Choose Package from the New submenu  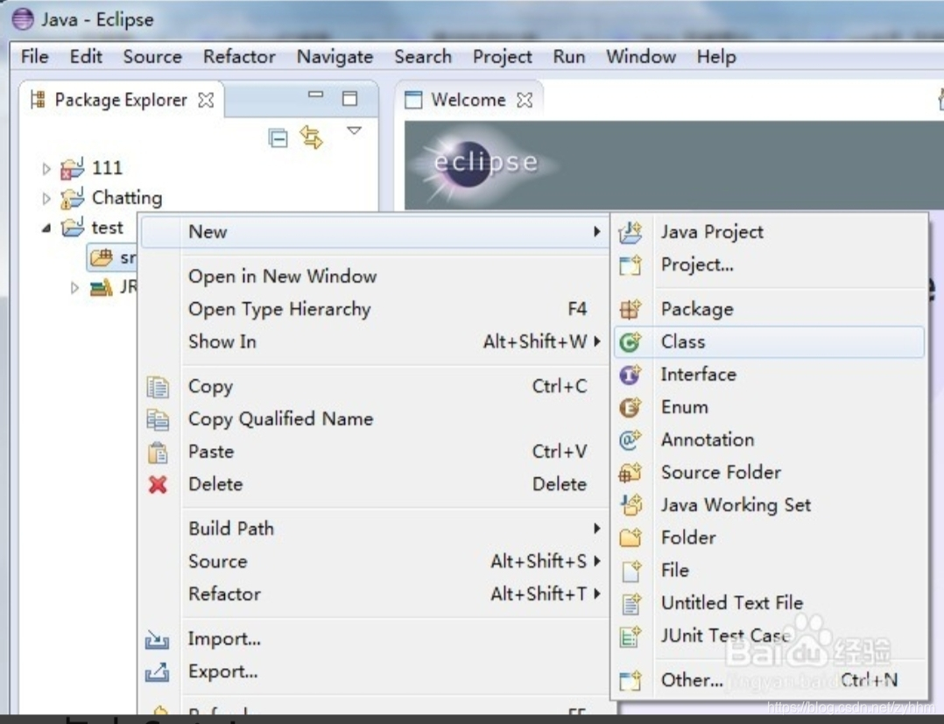pyautogui.click(x=770, y=309)
